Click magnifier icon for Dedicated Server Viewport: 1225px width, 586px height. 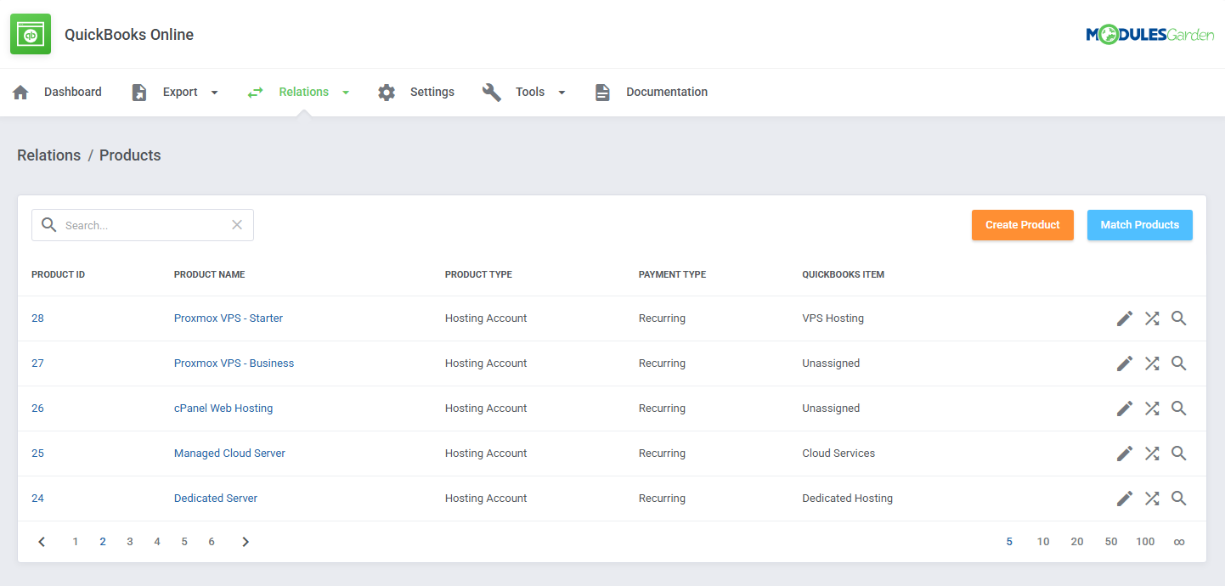(1179, 499)
